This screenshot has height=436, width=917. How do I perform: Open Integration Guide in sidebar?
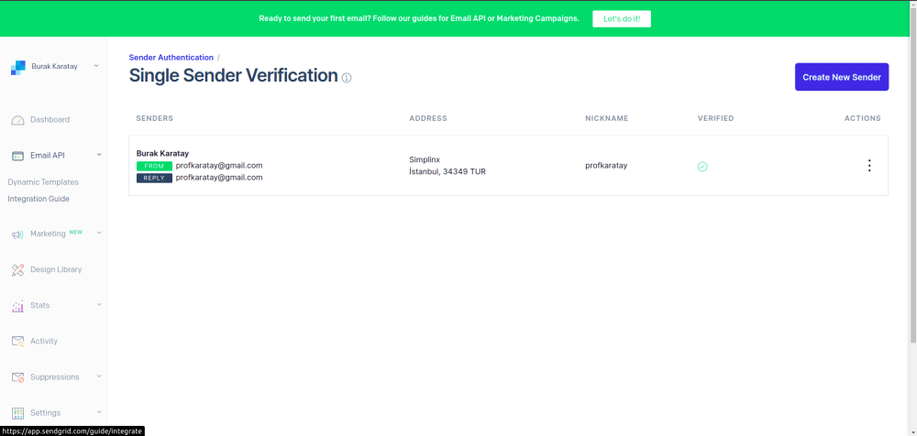[39, 199]
